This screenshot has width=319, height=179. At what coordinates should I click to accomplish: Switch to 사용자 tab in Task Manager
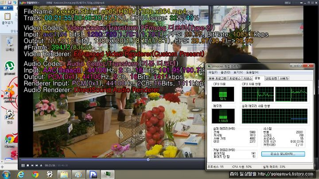click(x=284, y=78)
